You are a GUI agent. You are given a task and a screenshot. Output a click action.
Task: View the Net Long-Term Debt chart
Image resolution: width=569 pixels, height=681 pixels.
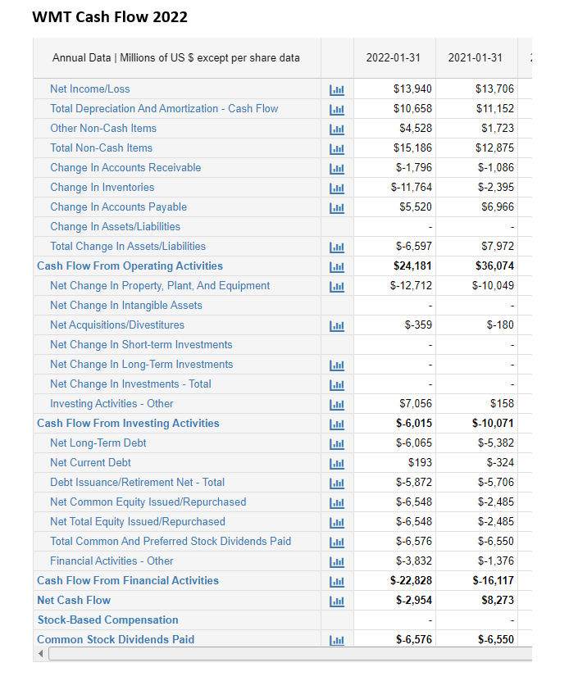tap(337, 443)
